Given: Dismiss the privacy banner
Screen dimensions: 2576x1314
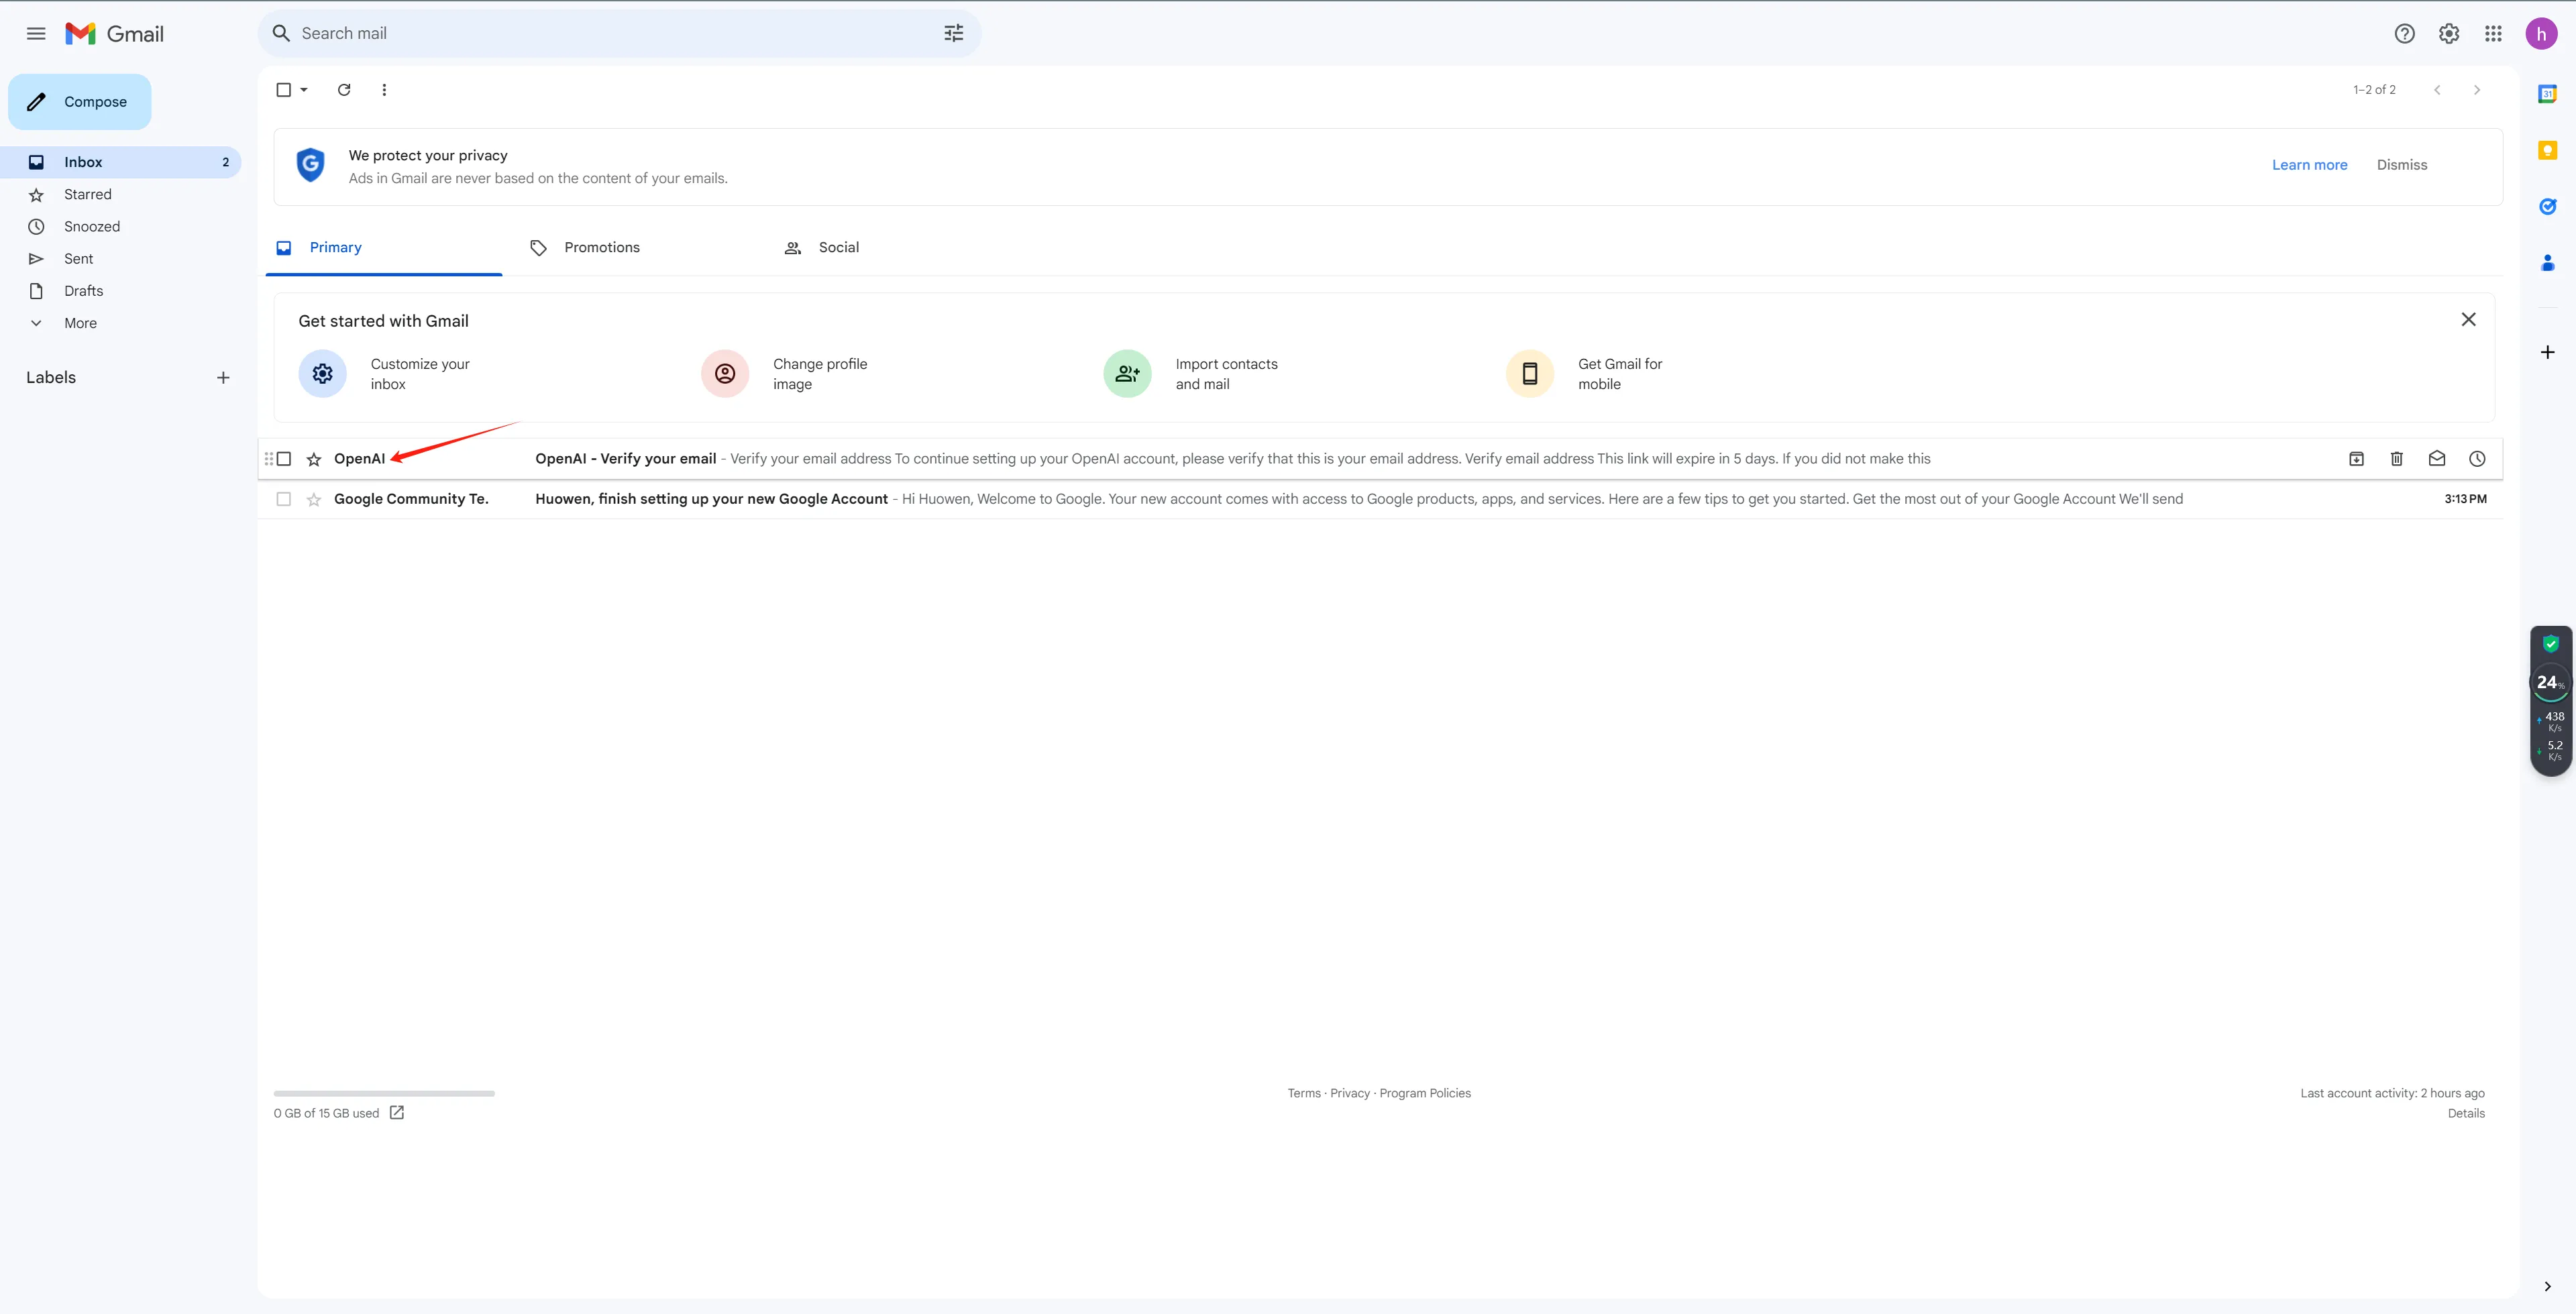Looking at the screenshot, I should (x=2401, y=165).
